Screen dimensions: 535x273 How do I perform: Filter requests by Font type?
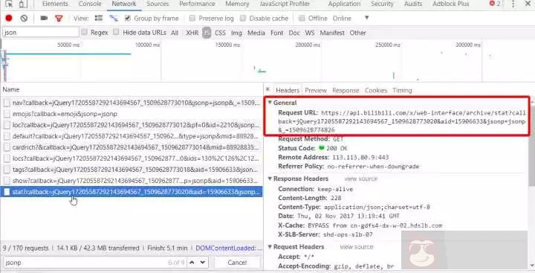click(276, 33)
